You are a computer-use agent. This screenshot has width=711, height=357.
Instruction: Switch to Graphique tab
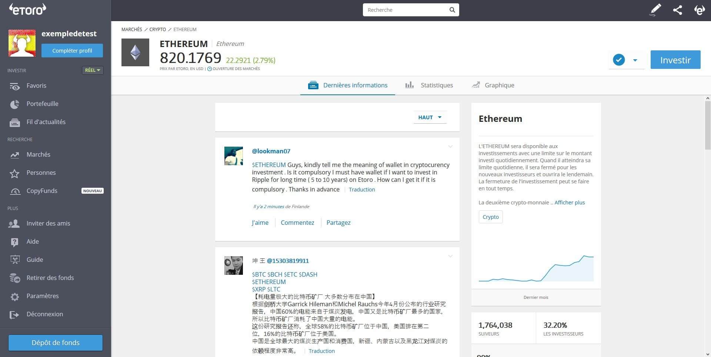(x=493, y=85)
